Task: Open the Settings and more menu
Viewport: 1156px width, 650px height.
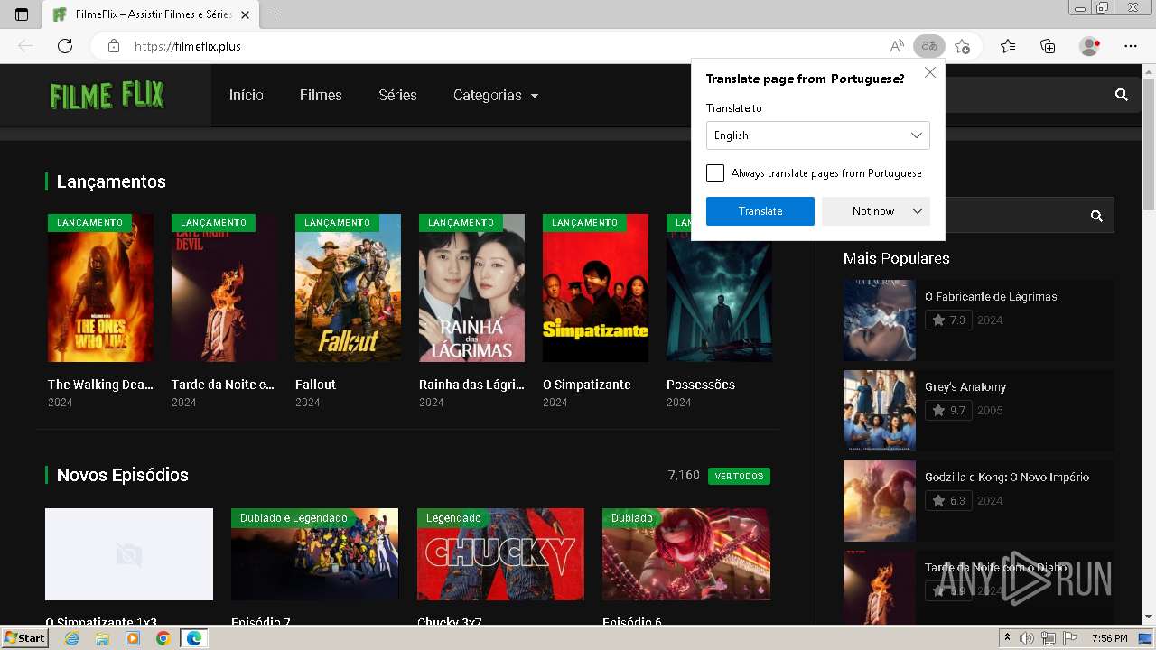Action: 1131,46
